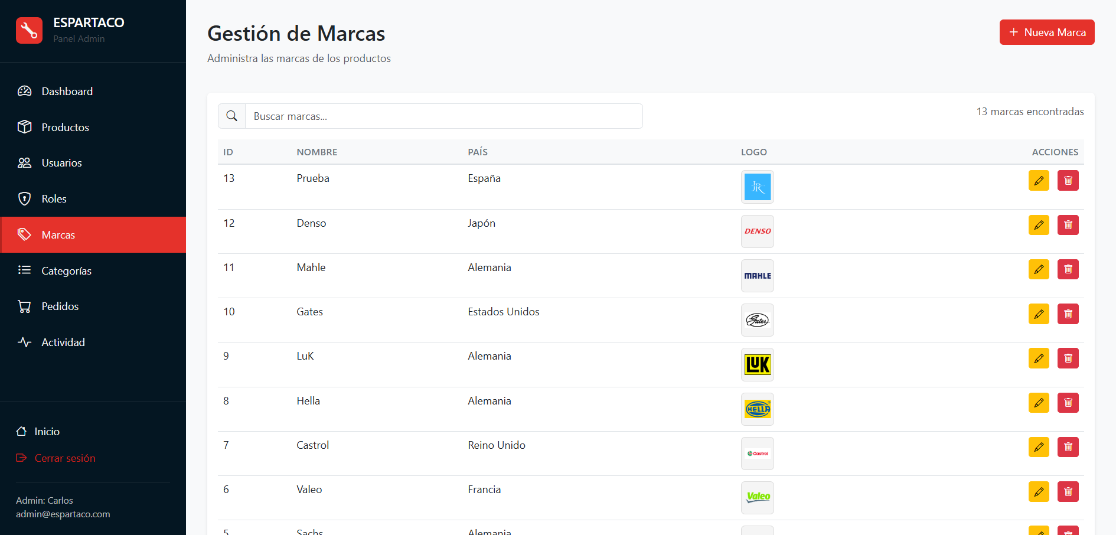Click the edit pencil for Castrol
The width and height of the screenshot is (1116, 535).
pyautogui.click(x=1039, y=447)
